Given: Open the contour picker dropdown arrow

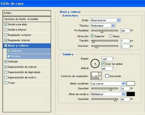Looking at the screenshot, I should click(x=100, y=76).
